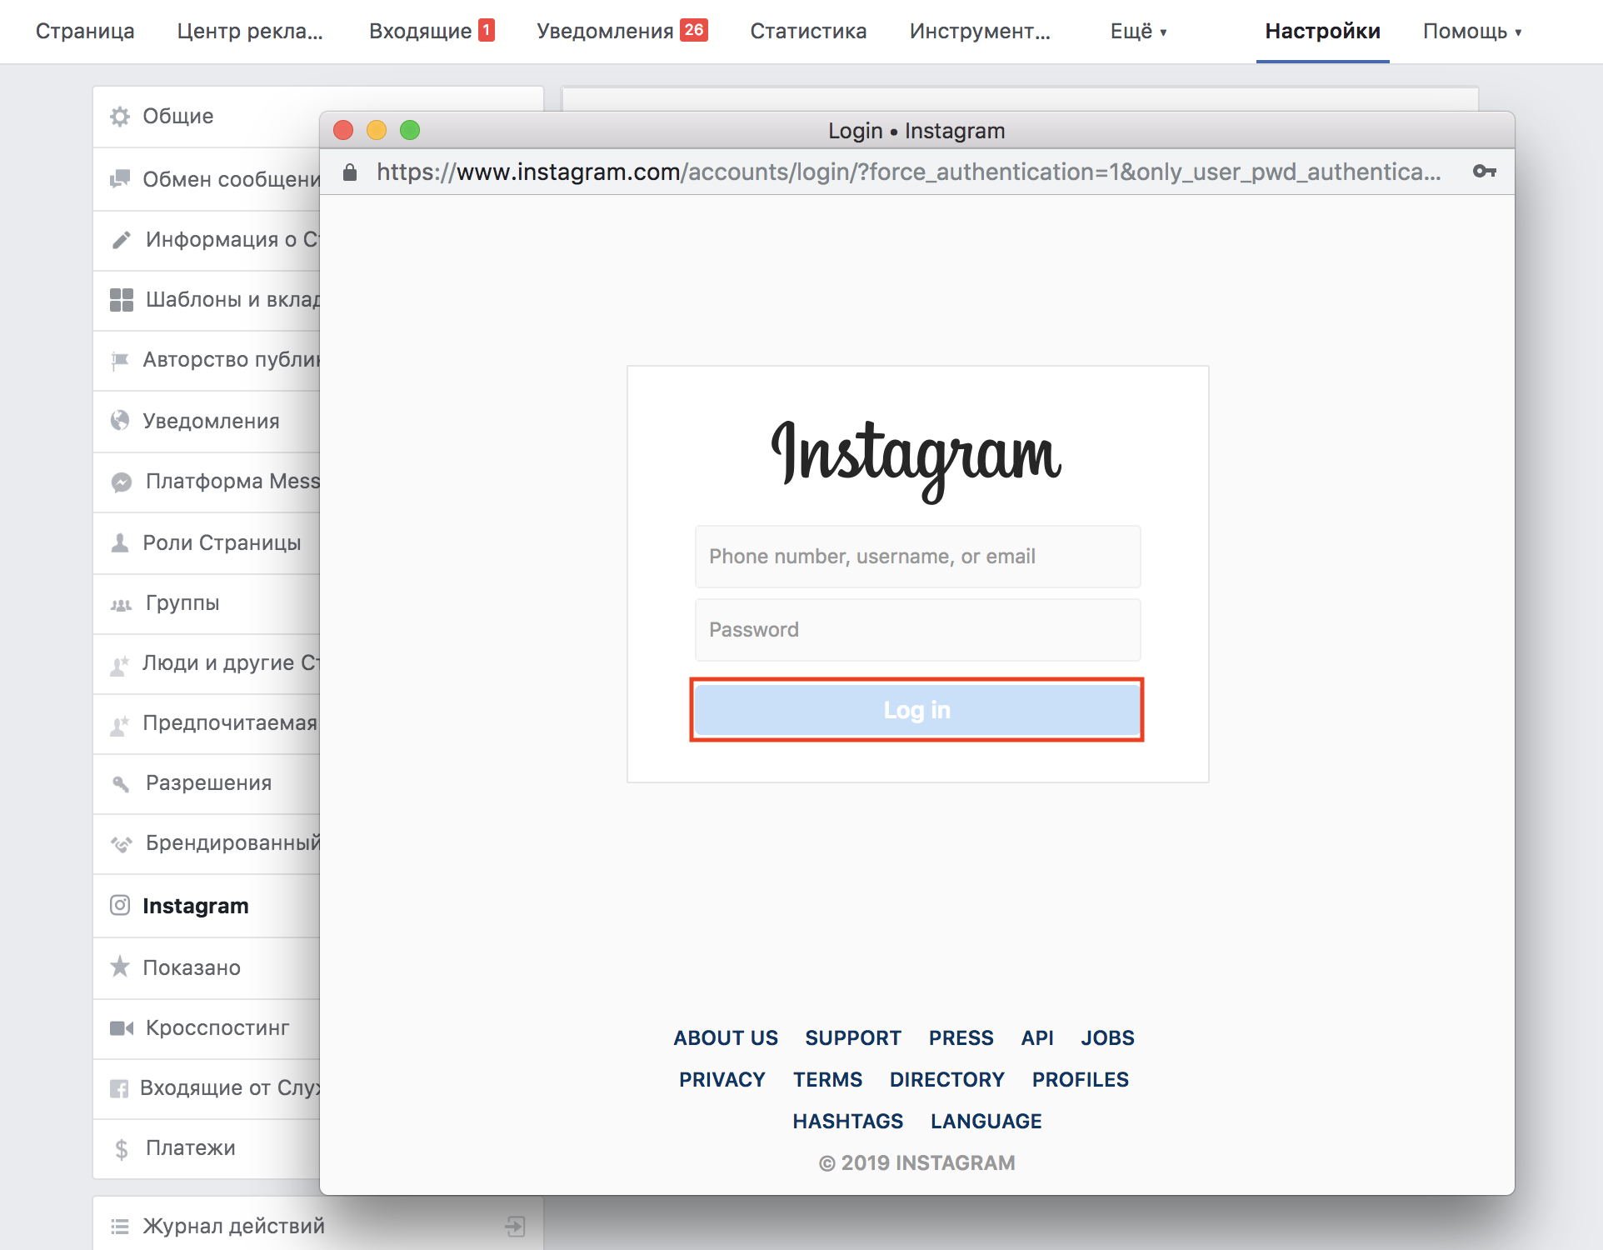The width and height of the screenshot is (1603, 1250).
Task: Select Разрешения in the settings sidebar
Action: [x=208, y=782]
